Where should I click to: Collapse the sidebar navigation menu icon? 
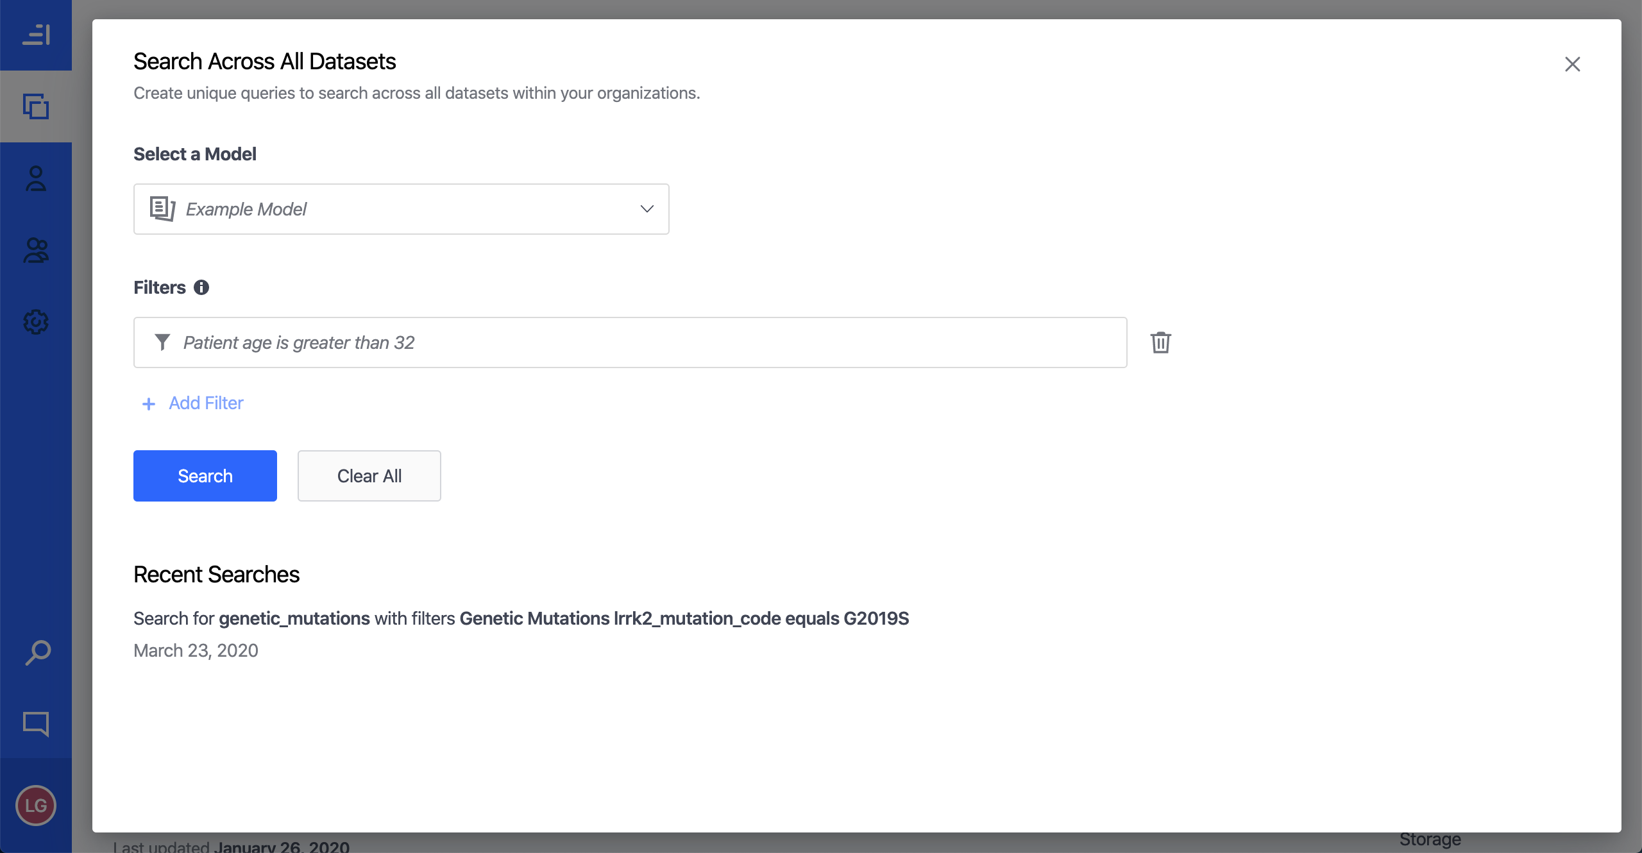36,35
